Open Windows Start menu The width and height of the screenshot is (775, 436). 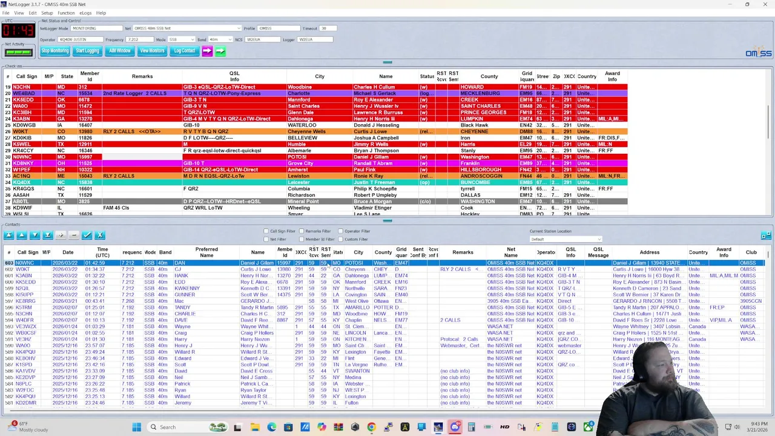(136, 427)
